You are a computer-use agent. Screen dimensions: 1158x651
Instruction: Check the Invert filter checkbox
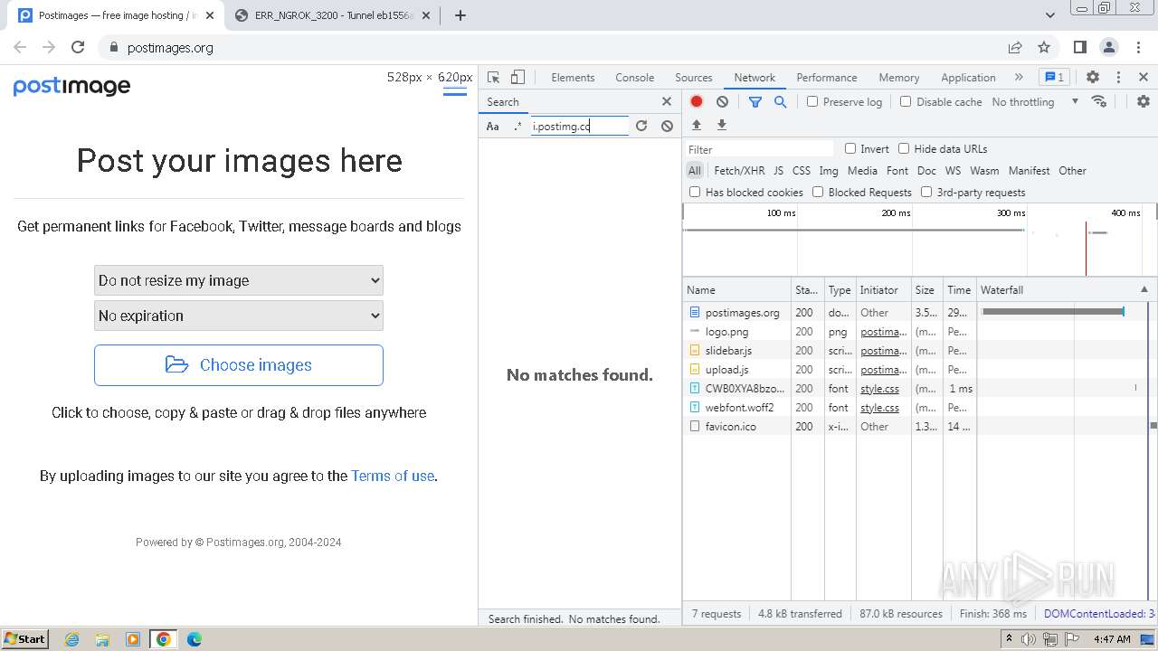pyautogui.click(x=850, y=148)
